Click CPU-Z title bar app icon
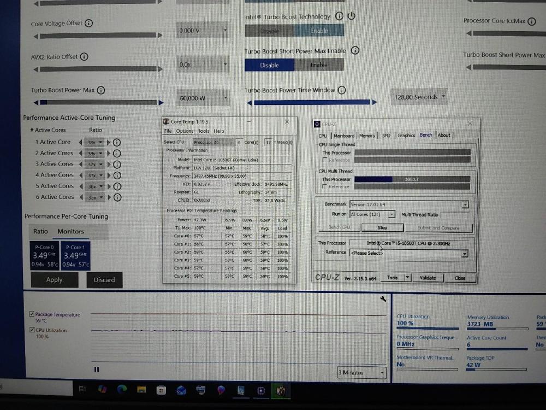The width and height of the screenshot is (546, 410). click(317, 124)
